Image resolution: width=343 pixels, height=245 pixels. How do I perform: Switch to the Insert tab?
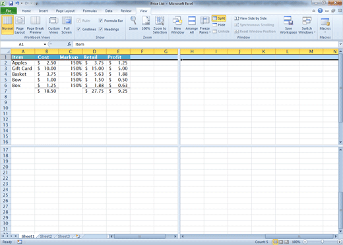point(44,11)
